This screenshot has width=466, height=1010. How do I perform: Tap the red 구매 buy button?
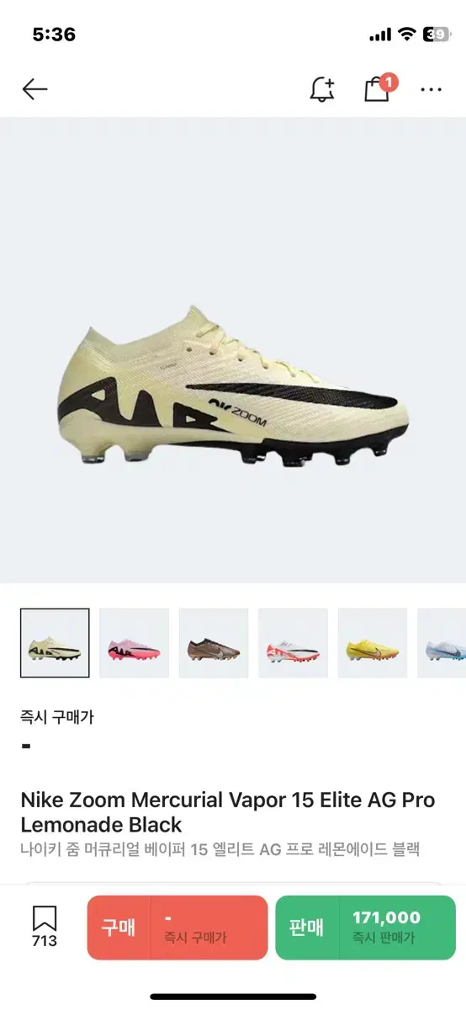177,928
